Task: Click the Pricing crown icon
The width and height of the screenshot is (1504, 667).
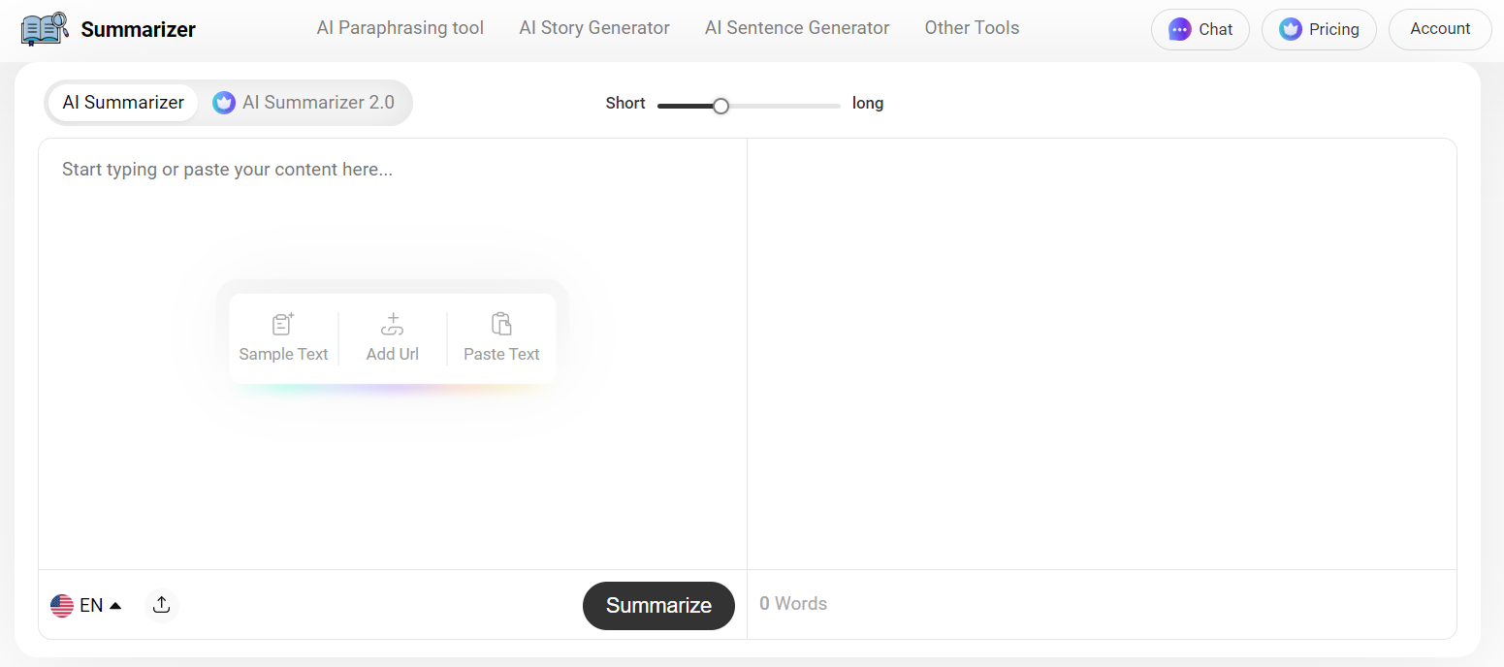Action: (x=1290, y=29)
